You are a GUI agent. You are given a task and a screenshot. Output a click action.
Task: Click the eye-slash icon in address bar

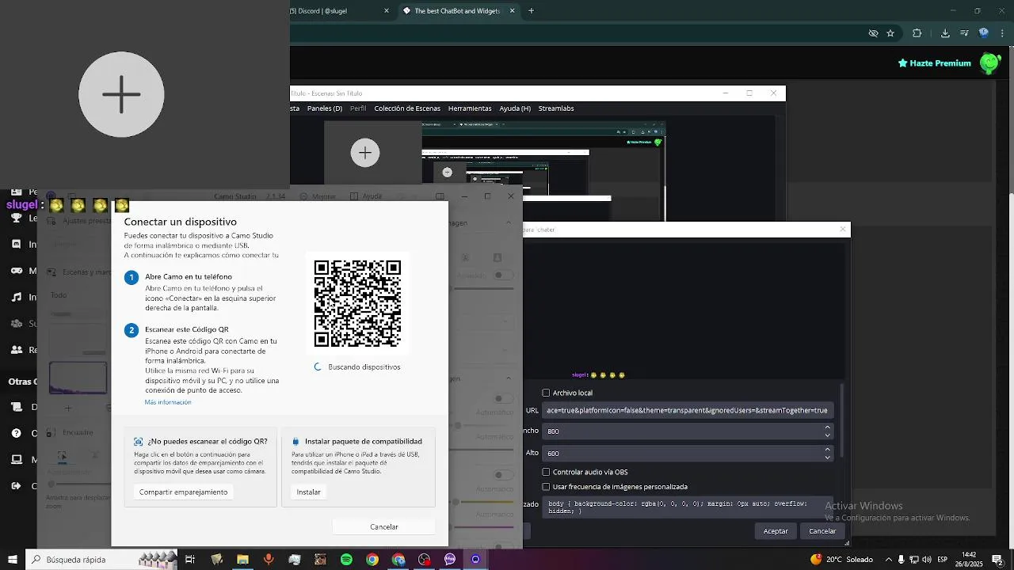click(873, 33)
